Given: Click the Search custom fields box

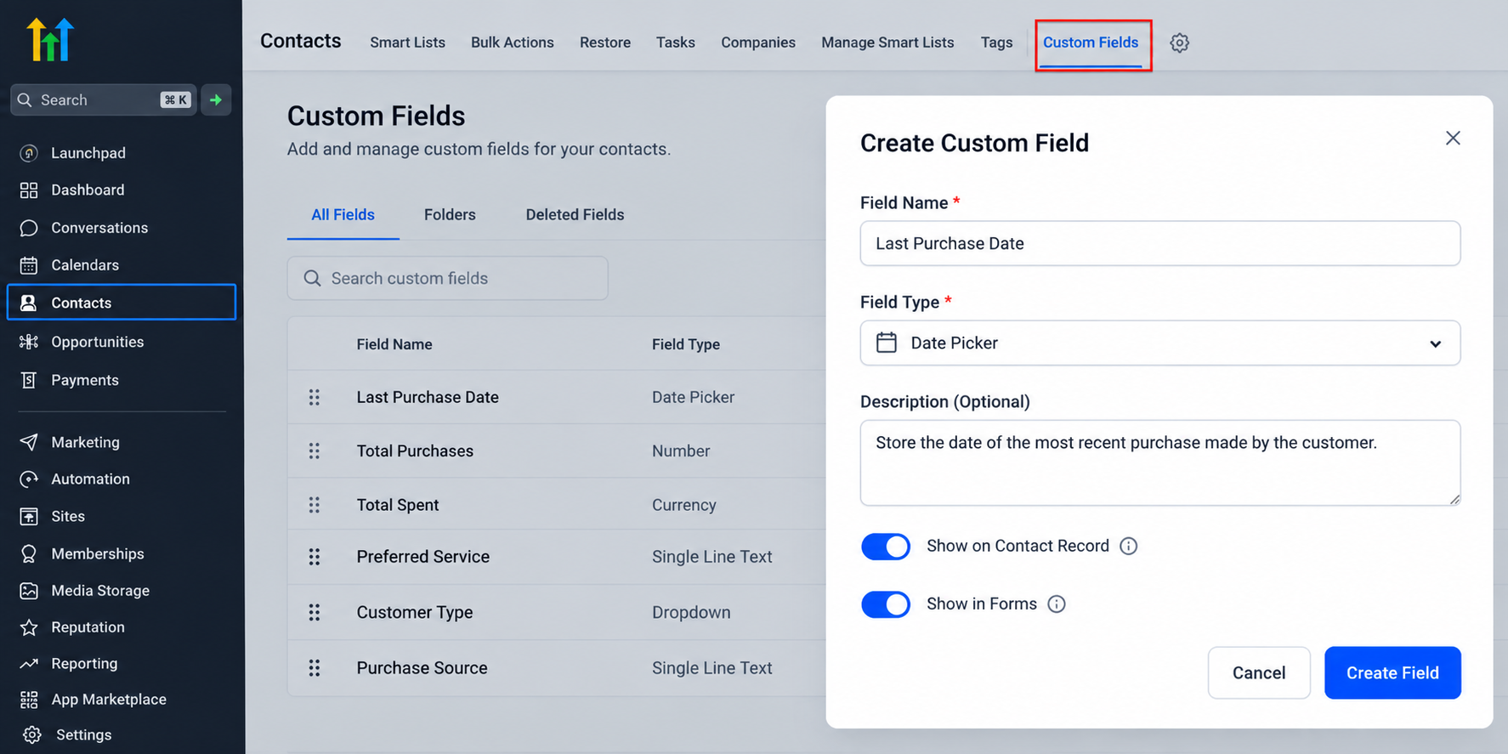Looking at the screenshot, I should [447, 279].
